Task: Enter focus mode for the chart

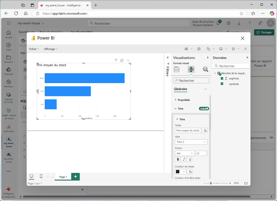Action: 122,60
